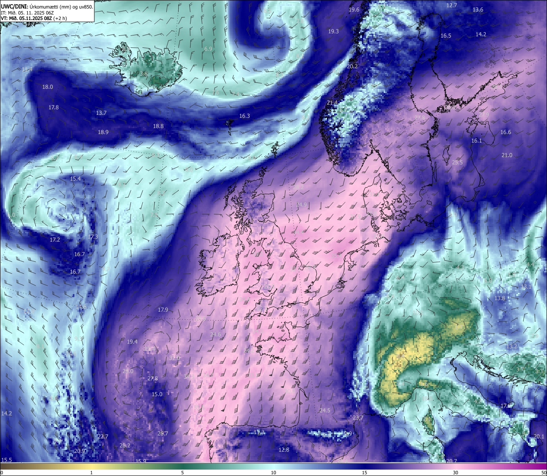Screen dimensions: 547x476
Task: Click the 23.7 value label
Action: pyautogui.click(x=358, y=418)
